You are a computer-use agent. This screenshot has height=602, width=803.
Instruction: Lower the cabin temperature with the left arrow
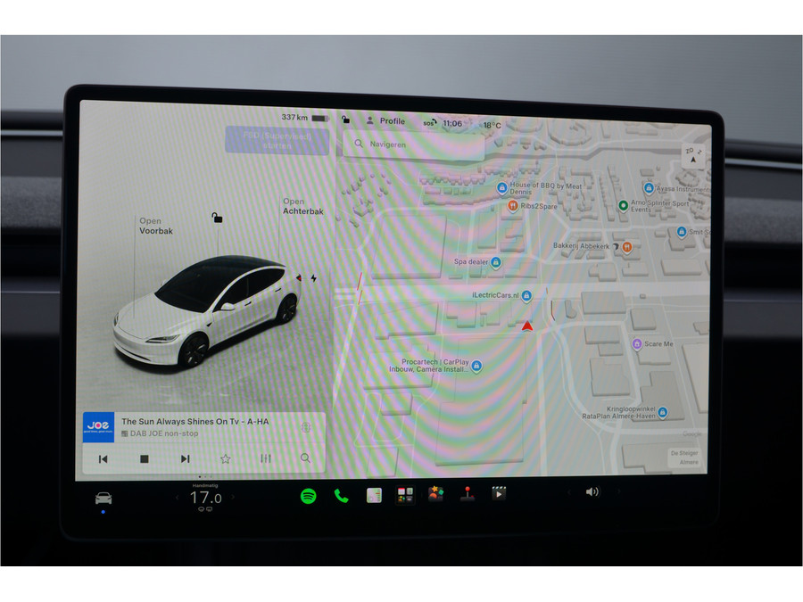(178, 497)
